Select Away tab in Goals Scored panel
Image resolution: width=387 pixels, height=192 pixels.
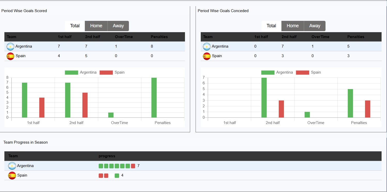click(x=118, y=26)
